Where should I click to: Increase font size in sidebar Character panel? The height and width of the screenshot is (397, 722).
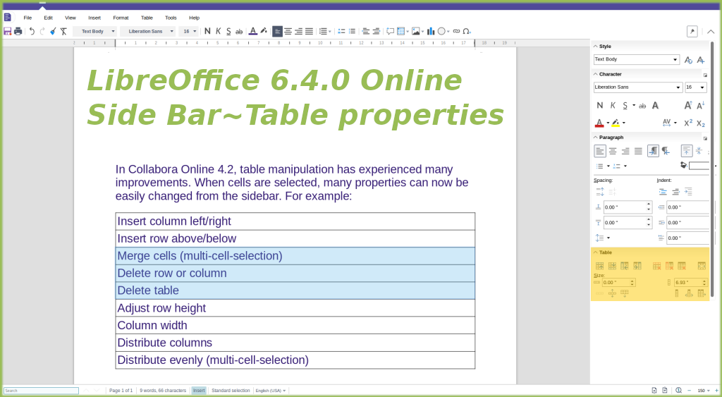688,106
